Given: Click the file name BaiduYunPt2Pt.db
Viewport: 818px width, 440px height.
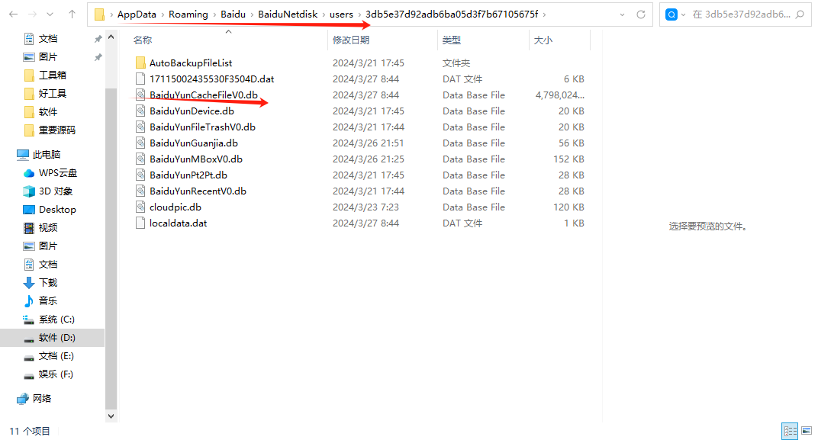Looking at the screenshot, I should click(188, 175).
